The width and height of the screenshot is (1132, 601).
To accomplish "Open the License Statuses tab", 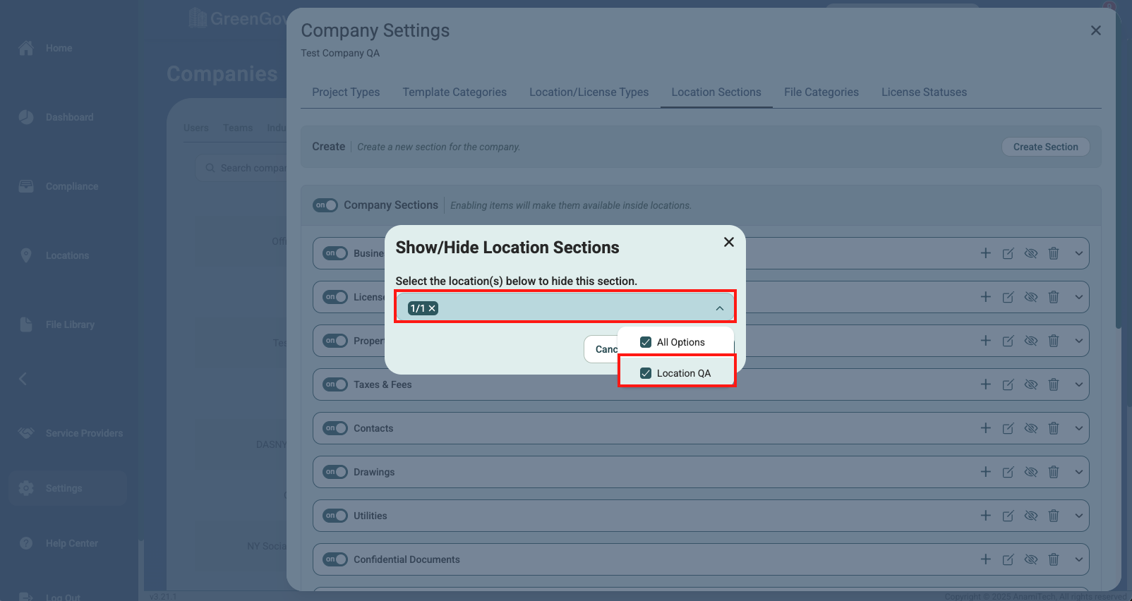I will [924, 92].
